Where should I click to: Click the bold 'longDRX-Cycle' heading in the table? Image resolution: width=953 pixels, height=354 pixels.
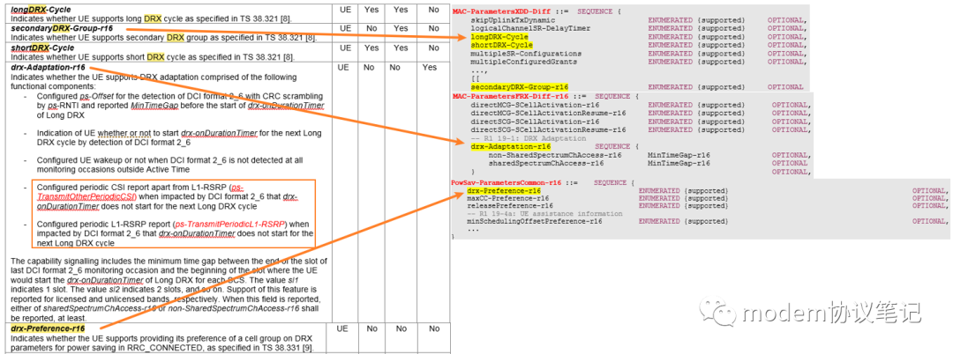pos(40,10)
